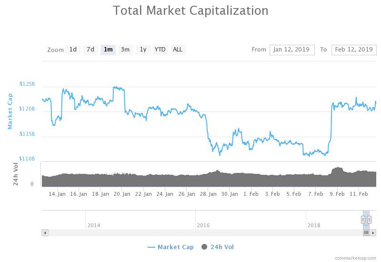This screenshot has width=381, height=262.
Task: Choose the 1y zoom option
Action: pos(143,50)
